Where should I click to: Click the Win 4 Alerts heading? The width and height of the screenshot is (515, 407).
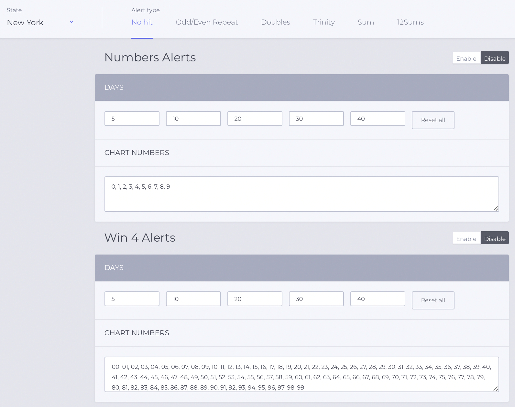pos(140,238)
